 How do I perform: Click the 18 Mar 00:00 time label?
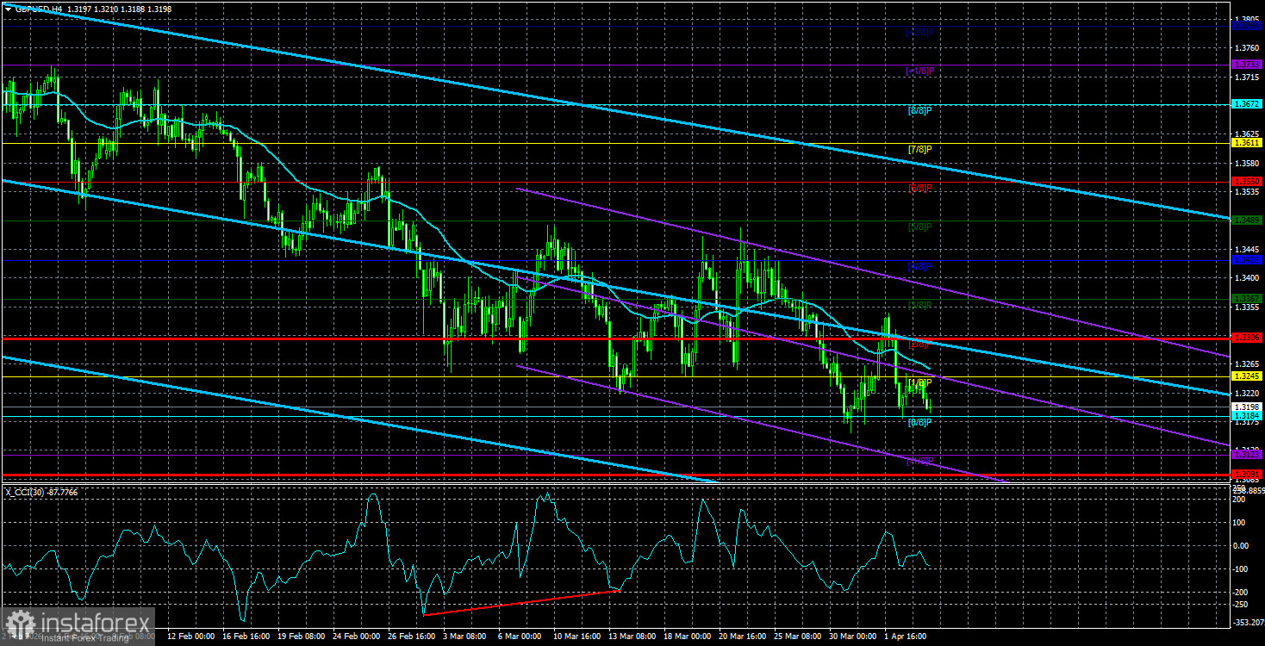(687, 637)
